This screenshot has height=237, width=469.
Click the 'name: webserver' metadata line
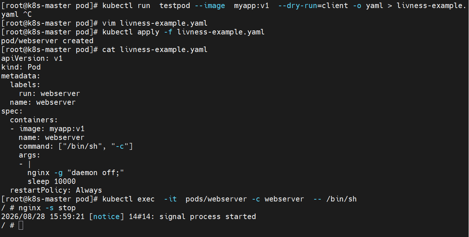[x=43, y=102]
